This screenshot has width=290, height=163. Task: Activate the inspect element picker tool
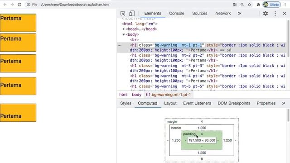coord(123,14)
